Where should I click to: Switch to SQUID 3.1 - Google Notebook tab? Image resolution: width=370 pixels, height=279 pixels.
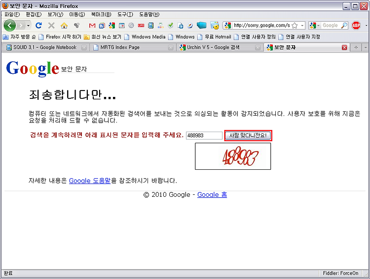[x=45, y=47]
